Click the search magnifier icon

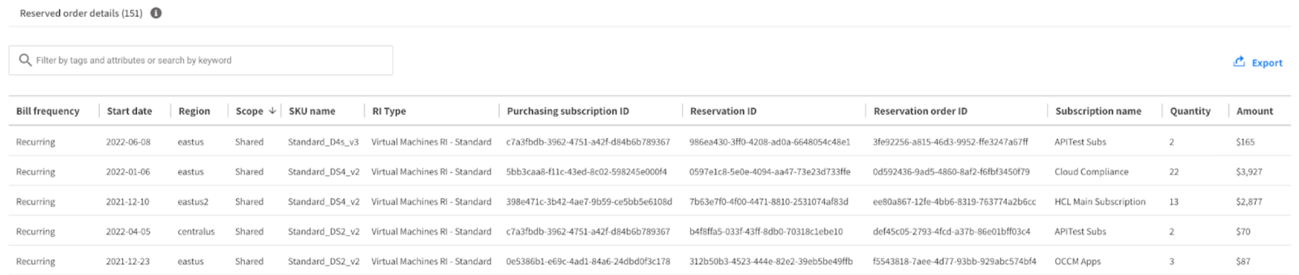(x=25, y=60)
